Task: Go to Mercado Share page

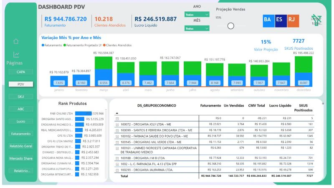Action: 21,158
